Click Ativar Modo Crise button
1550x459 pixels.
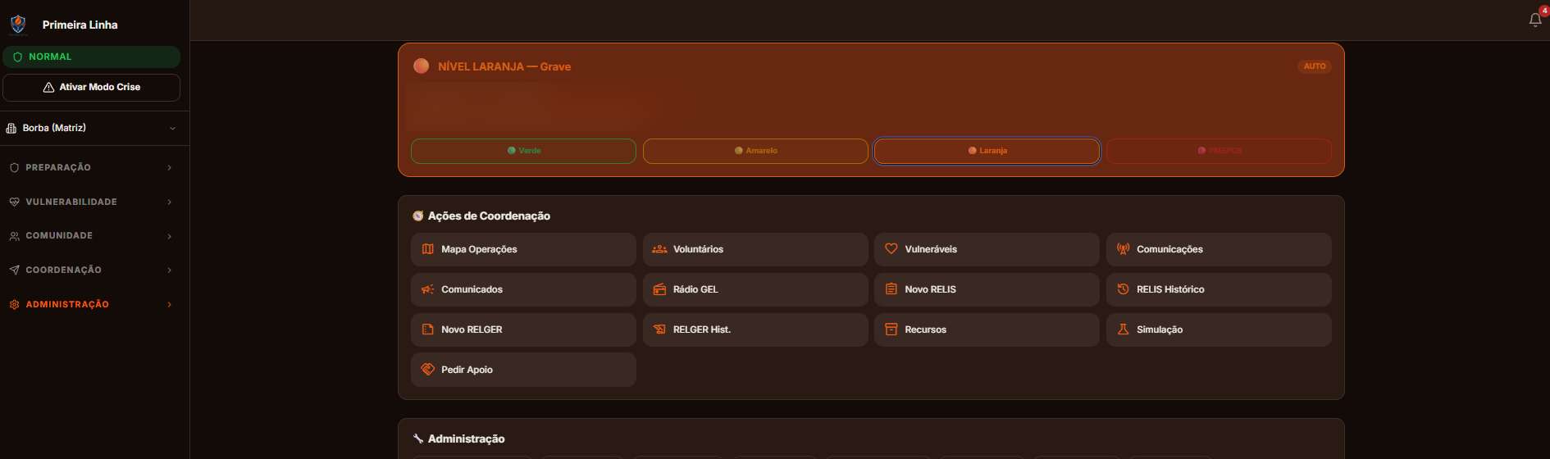click(x=91, y=88)
